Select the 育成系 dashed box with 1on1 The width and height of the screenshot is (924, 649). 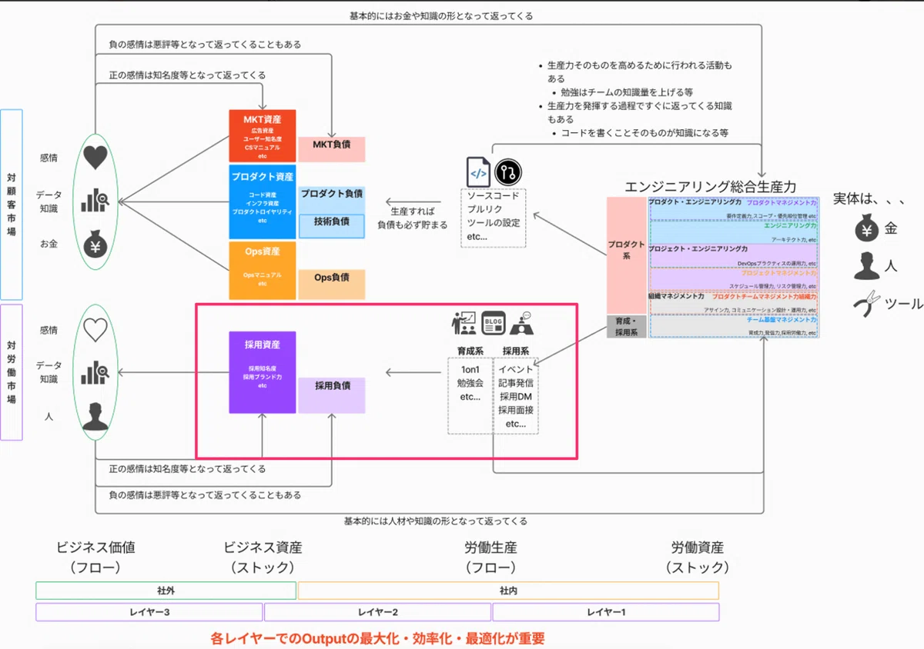470,395
